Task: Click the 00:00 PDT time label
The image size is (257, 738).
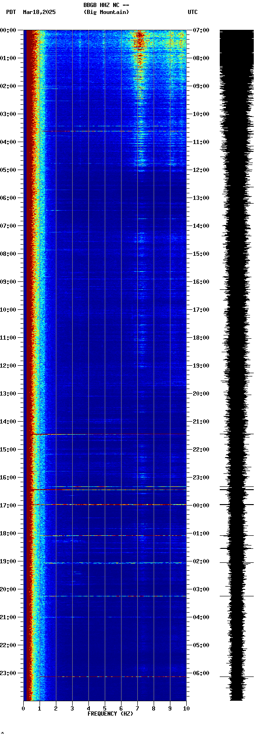Action: [8, 30]
